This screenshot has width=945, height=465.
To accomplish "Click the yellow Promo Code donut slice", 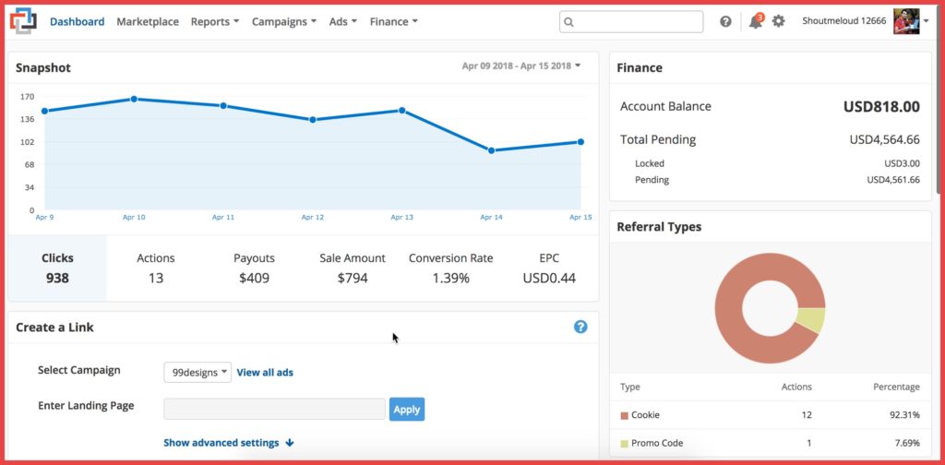I will [811, 320].
